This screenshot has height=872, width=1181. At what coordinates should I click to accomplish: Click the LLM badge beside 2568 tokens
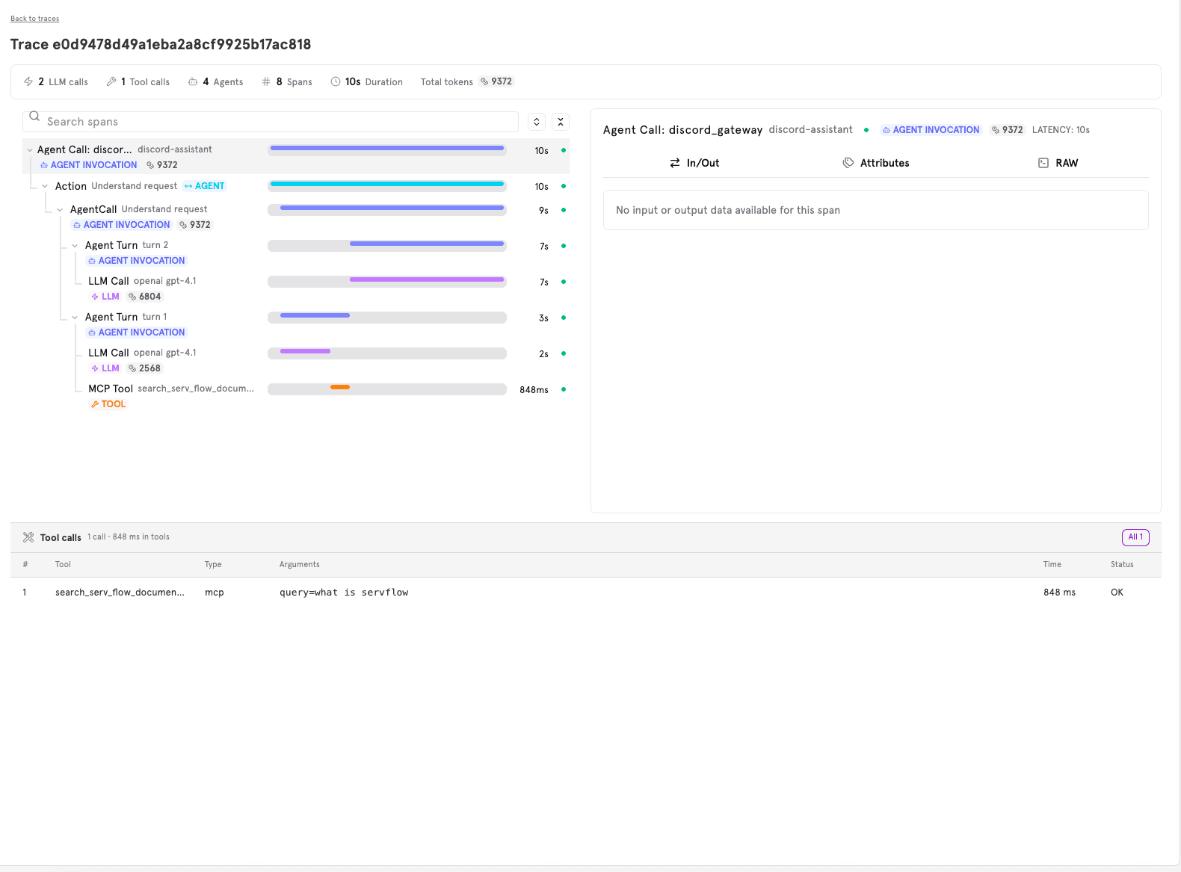[105, 368]
